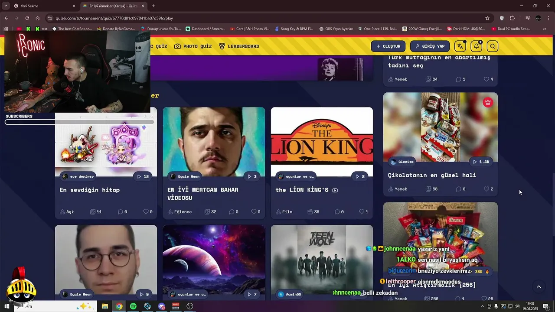Go back to the previous page
This screenshot has width=555, height=312.
pos(6,18)
